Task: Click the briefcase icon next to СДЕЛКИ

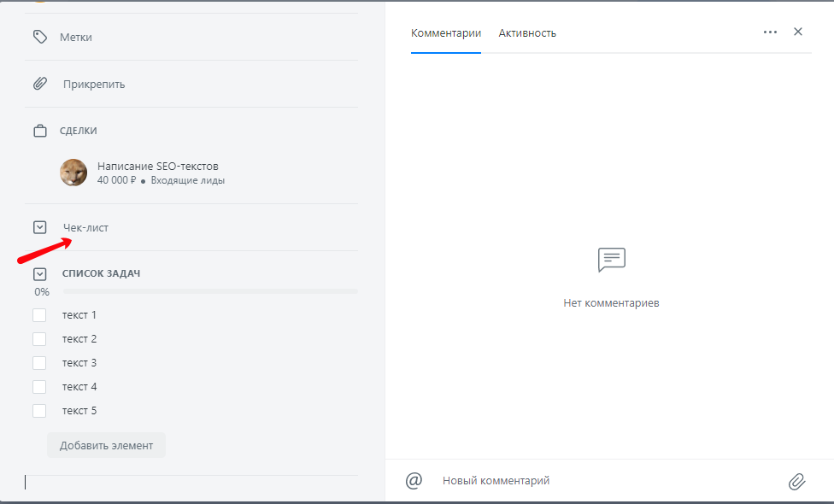Action: pyautogui.click(x=40, y=131)
